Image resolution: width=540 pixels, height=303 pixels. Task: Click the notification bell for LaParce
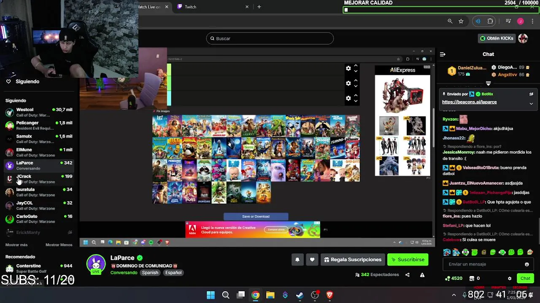pos(297,260)
